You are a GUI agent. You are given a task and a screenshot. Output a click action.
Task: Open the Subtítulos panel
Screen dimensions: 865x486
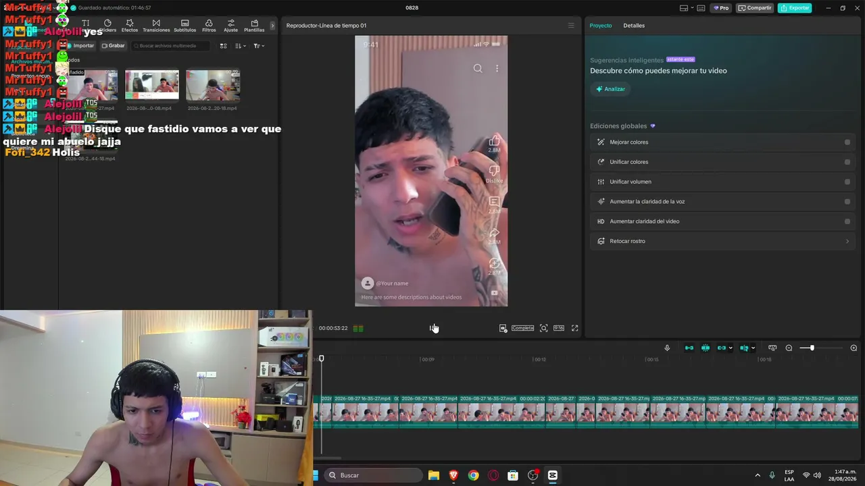(x=184, y=26)
